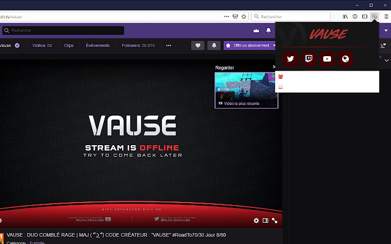Click the Vause extension icon in the Firefox toolbar

(x=375, y=16)
